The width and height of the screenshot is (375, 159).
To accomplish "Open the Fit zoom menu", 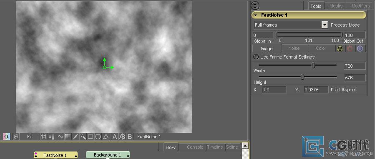I will [30, 137].
